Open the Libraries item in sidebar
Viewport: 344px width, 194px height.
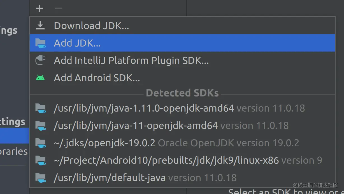(x=14, y=151)
